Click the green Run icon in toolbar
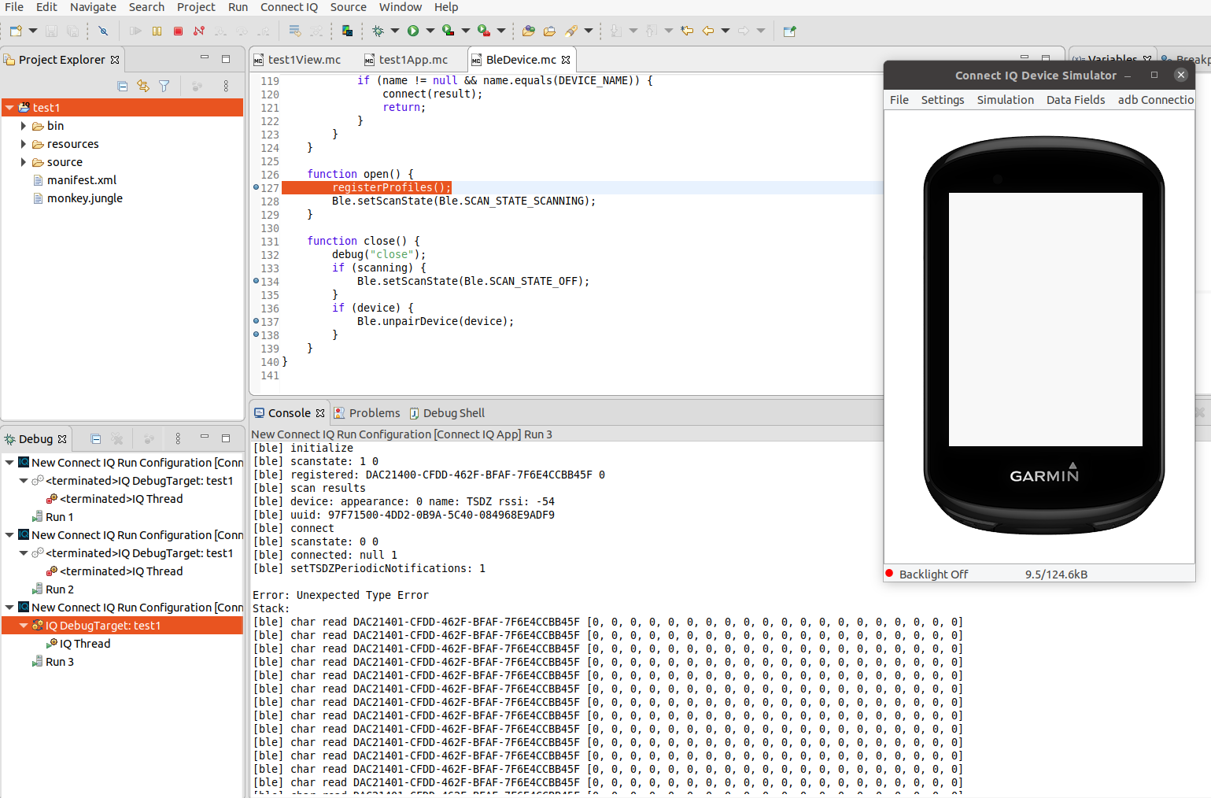 (x=413, y=31)
